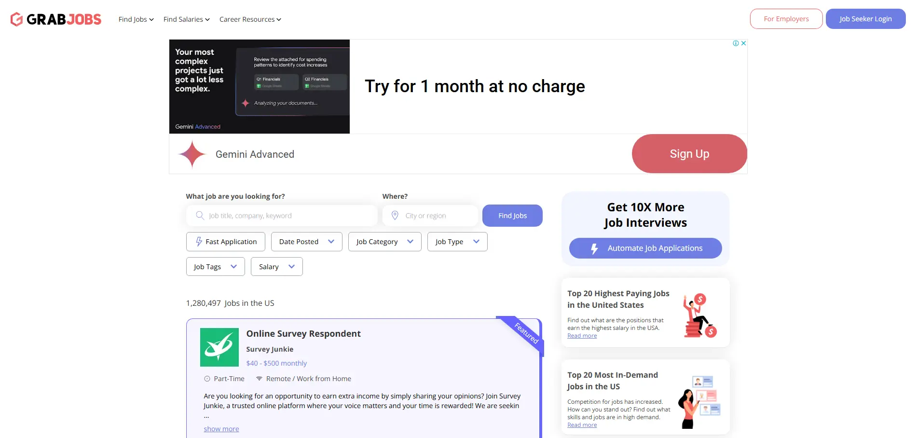Click the 1,280,497 Jobs in the US text
Screen dimensions: 917x438
[x=230, y=303]
